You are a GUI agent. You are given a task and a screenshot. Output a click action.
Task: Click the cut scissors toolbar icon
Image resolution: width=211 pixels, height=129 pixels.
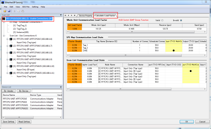pyautogui.click(x=15, y=11)
